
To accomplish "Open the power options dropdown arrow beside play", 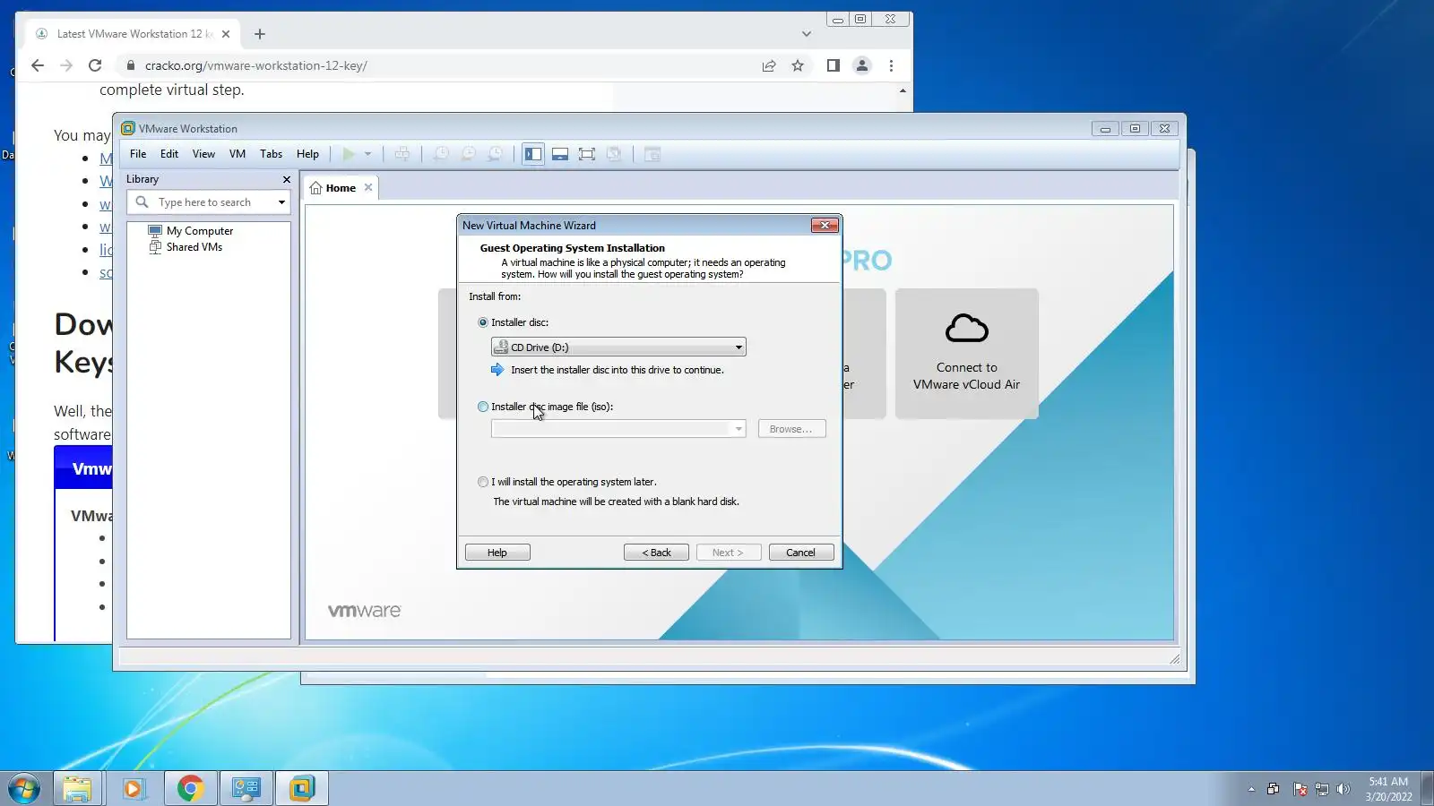I will [x=367, y=154].
